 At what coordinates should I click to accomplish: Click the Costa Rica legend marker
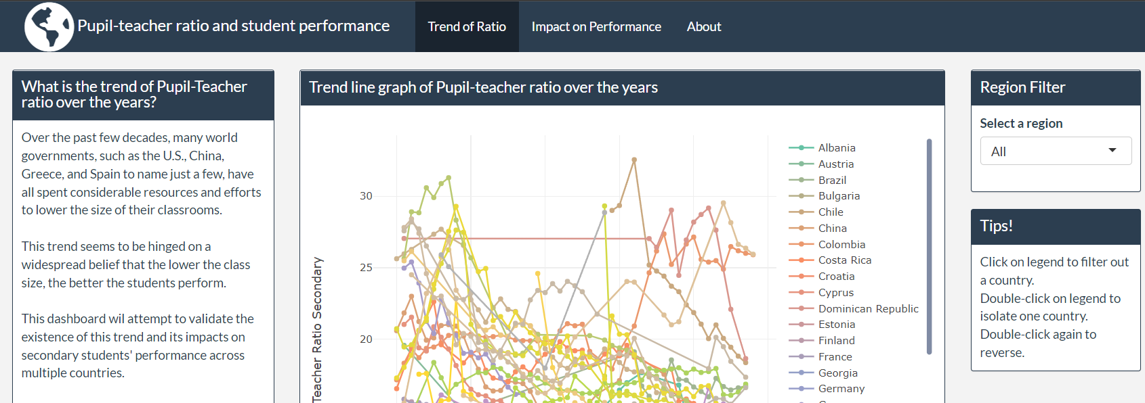[x=801, y=260]
